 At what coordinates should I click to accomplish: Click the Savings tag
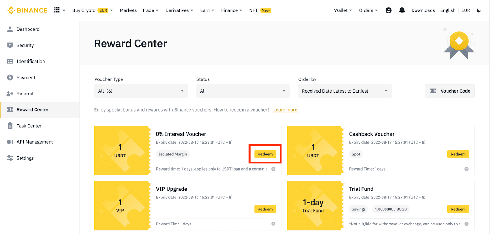click(359, 209)
